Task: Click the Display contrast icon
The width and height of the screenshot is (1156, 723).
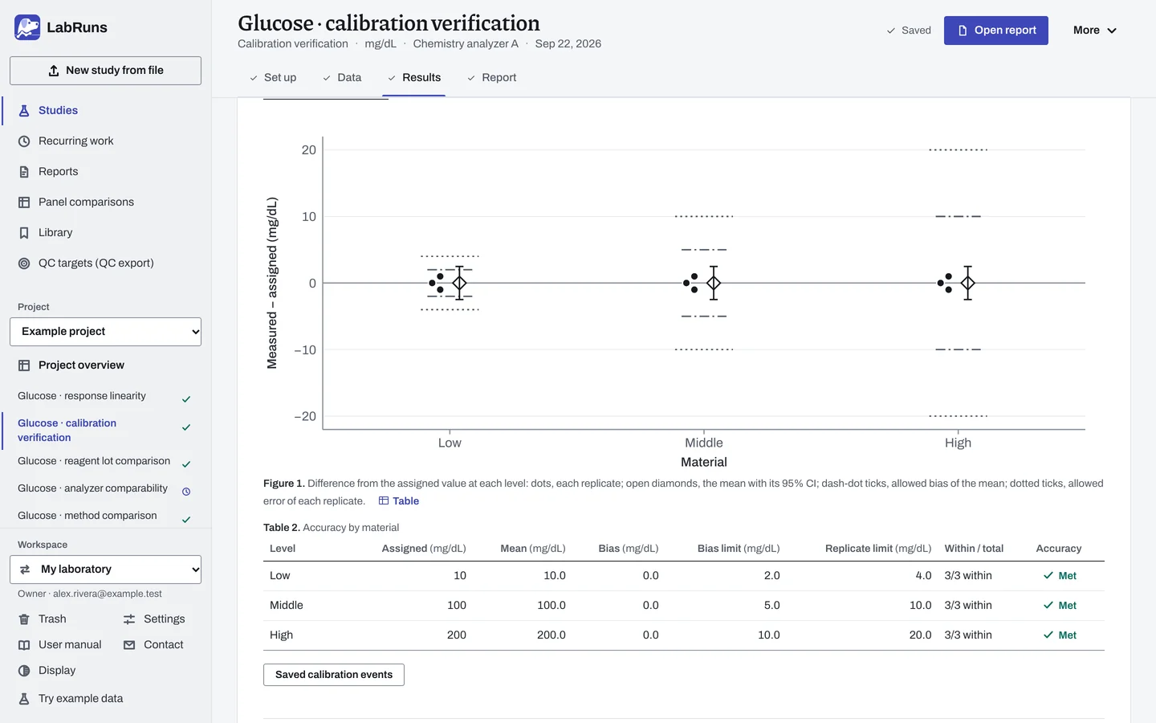Action: tap(24, 671)
